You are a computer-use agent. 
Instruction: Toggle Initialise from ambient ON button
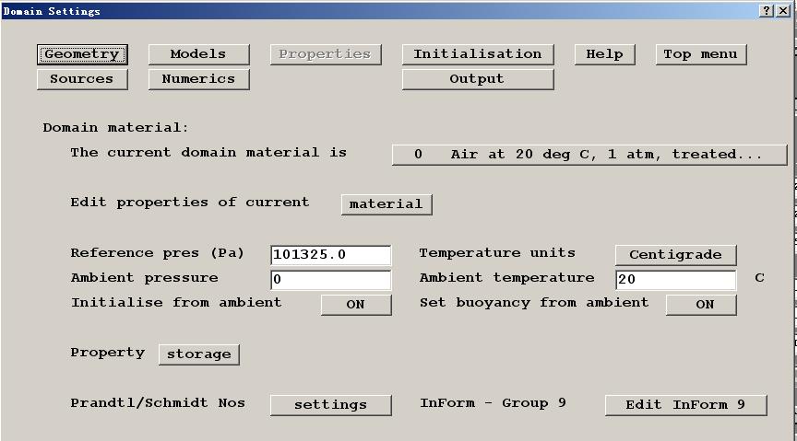356,305
